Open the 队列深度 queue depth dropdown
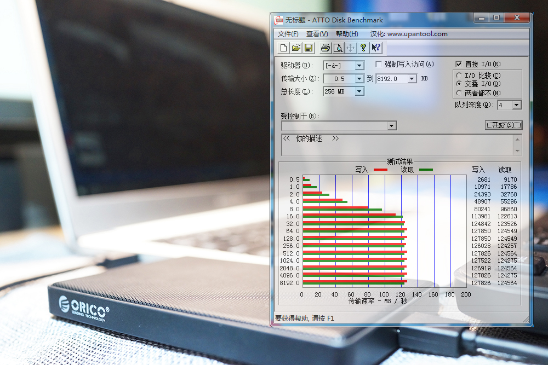Image resolution: width=548 pixels, height=365 pixels. [x=517, y=105]
